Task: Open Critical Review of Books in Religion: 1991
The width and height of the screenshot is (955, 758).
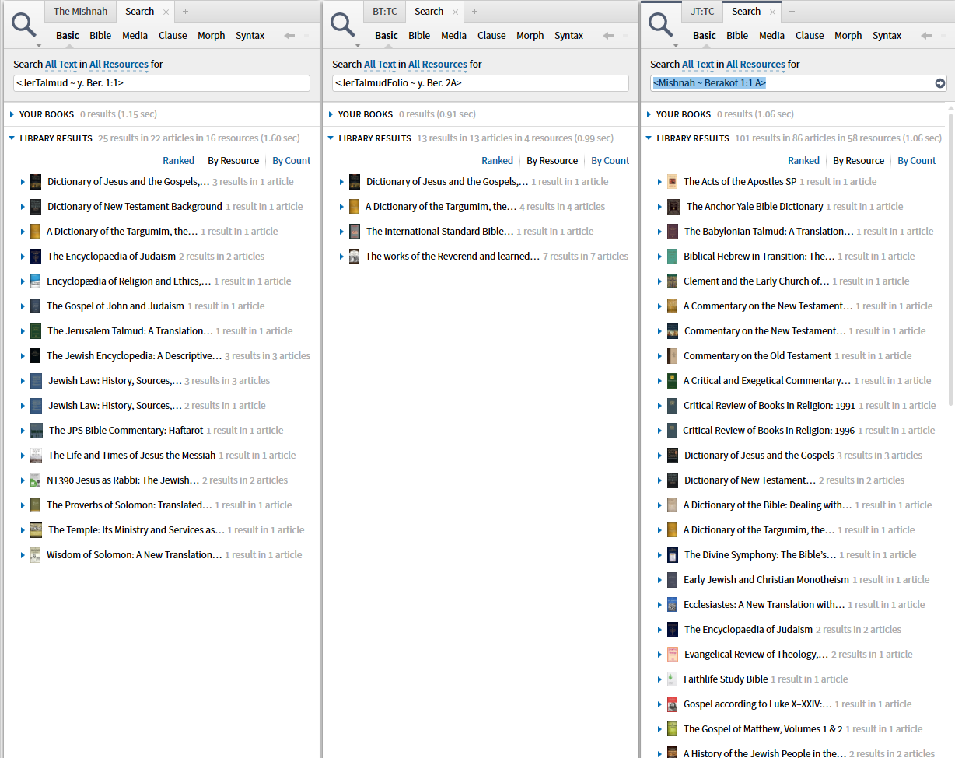Action: [x=769, y=406]
